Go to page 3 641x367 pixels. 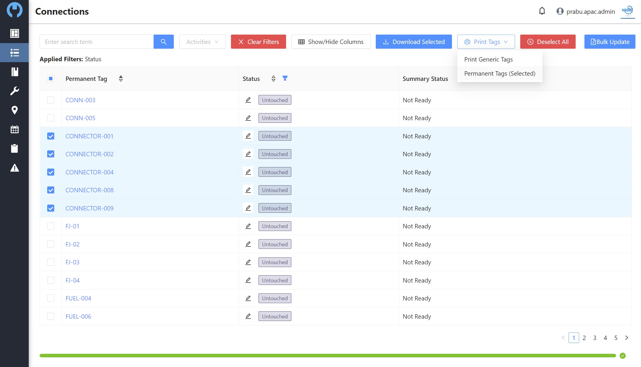click(x=595, y=338)
